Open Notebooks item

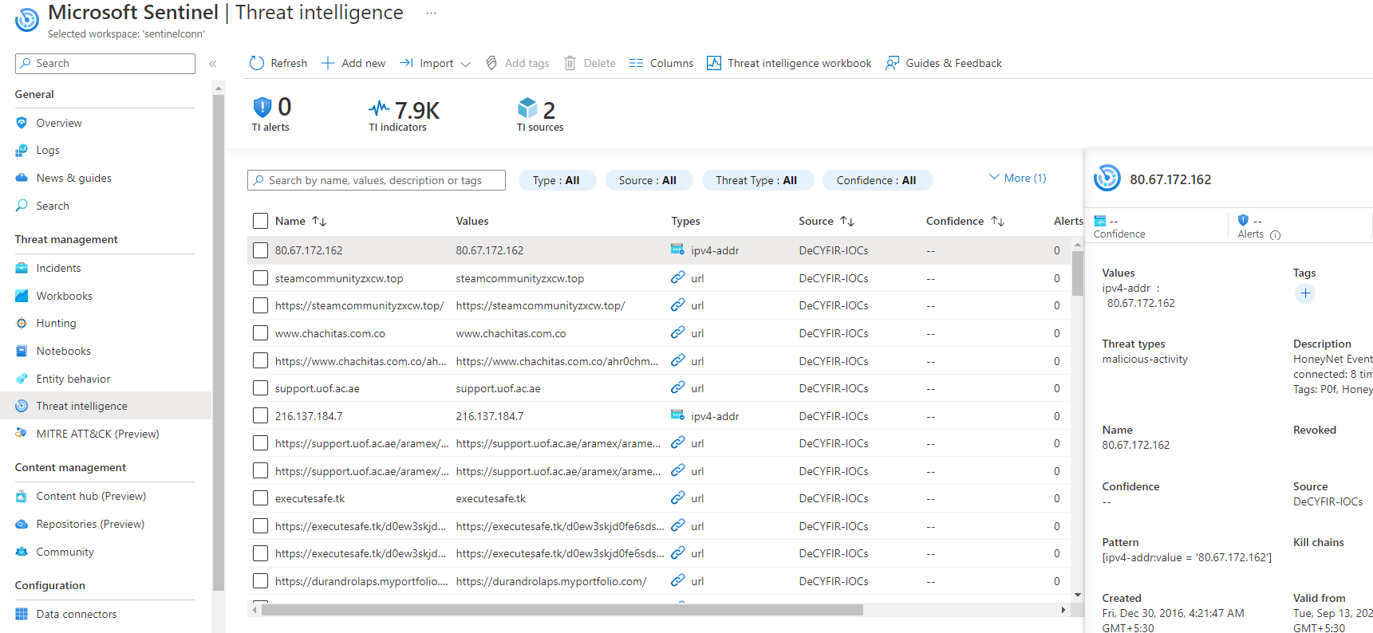click(x=64, y=351)
